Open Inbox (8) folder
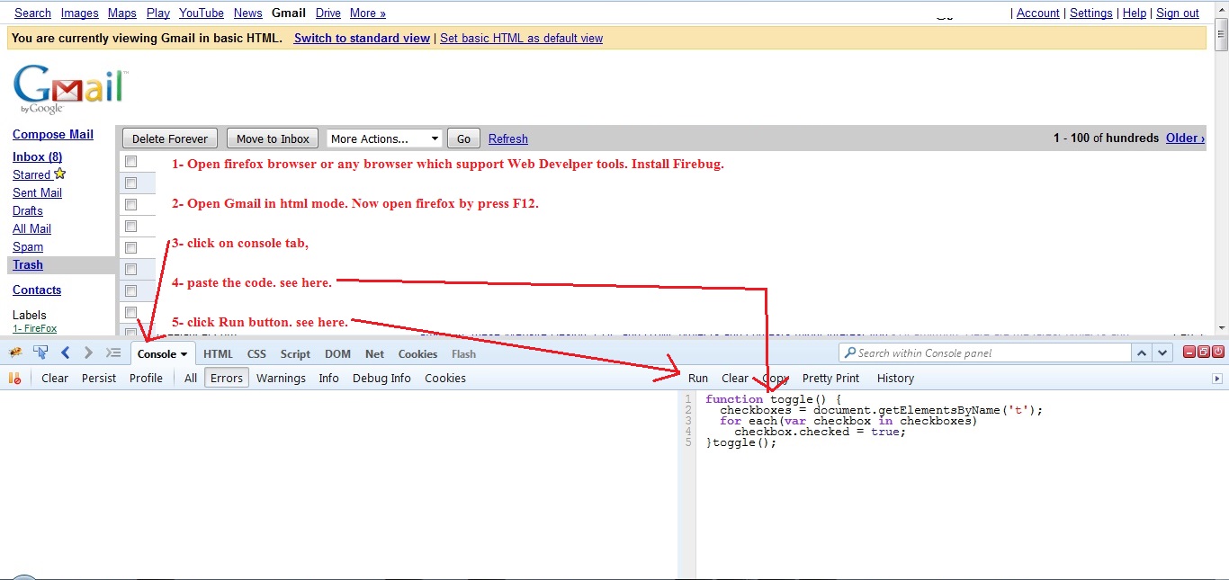Image resolution: width=1229 pixels, height=580 pixels. 37,156
